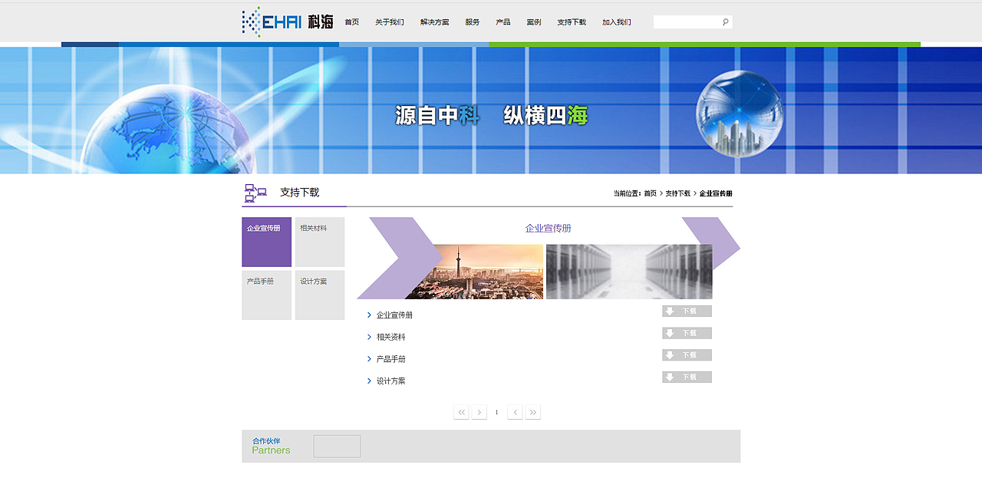This screenshot has width=982, height=478.
Task: Click the chevron before 相关资料 entry
Action: [x=369, y=338]
